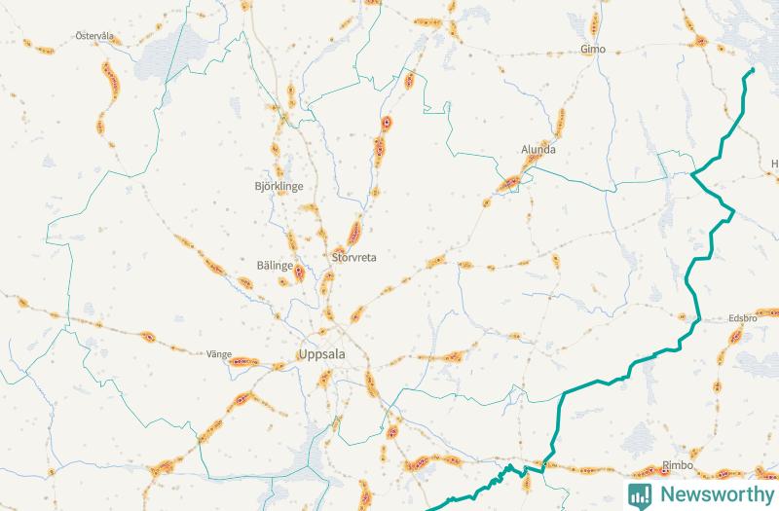
Task: Select the Edsbro map label
Action: [743, 318]
